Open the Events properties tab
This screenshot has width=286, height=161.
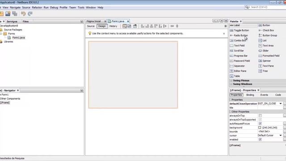(264, 95)
